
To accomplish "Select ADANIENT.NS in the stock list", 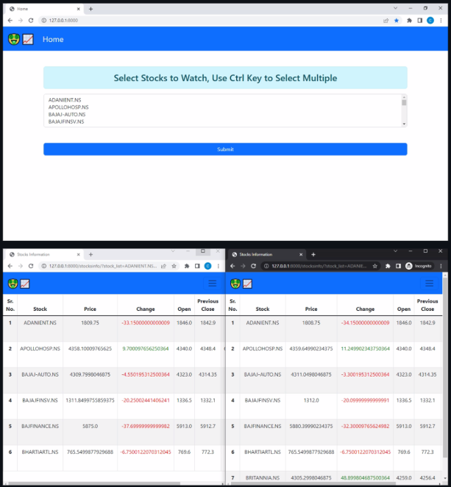I will click(x=65, y=100).
